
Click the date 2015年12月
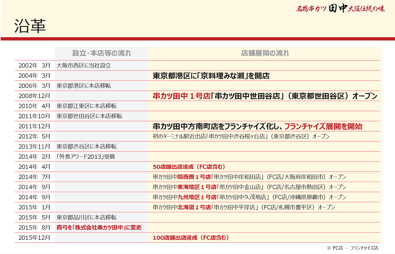click(x=34, y=238)
